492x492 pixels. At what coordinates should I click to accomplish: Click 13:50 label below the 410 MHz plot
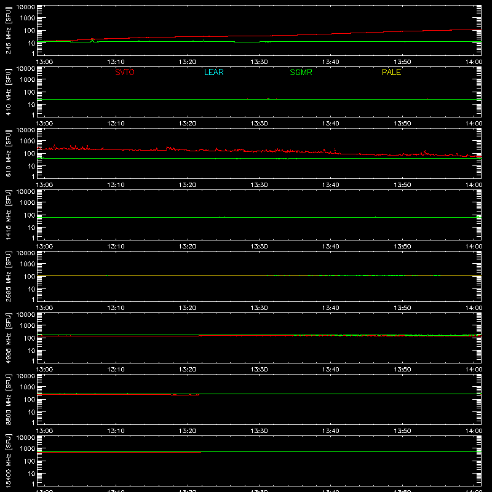[402, 124]
